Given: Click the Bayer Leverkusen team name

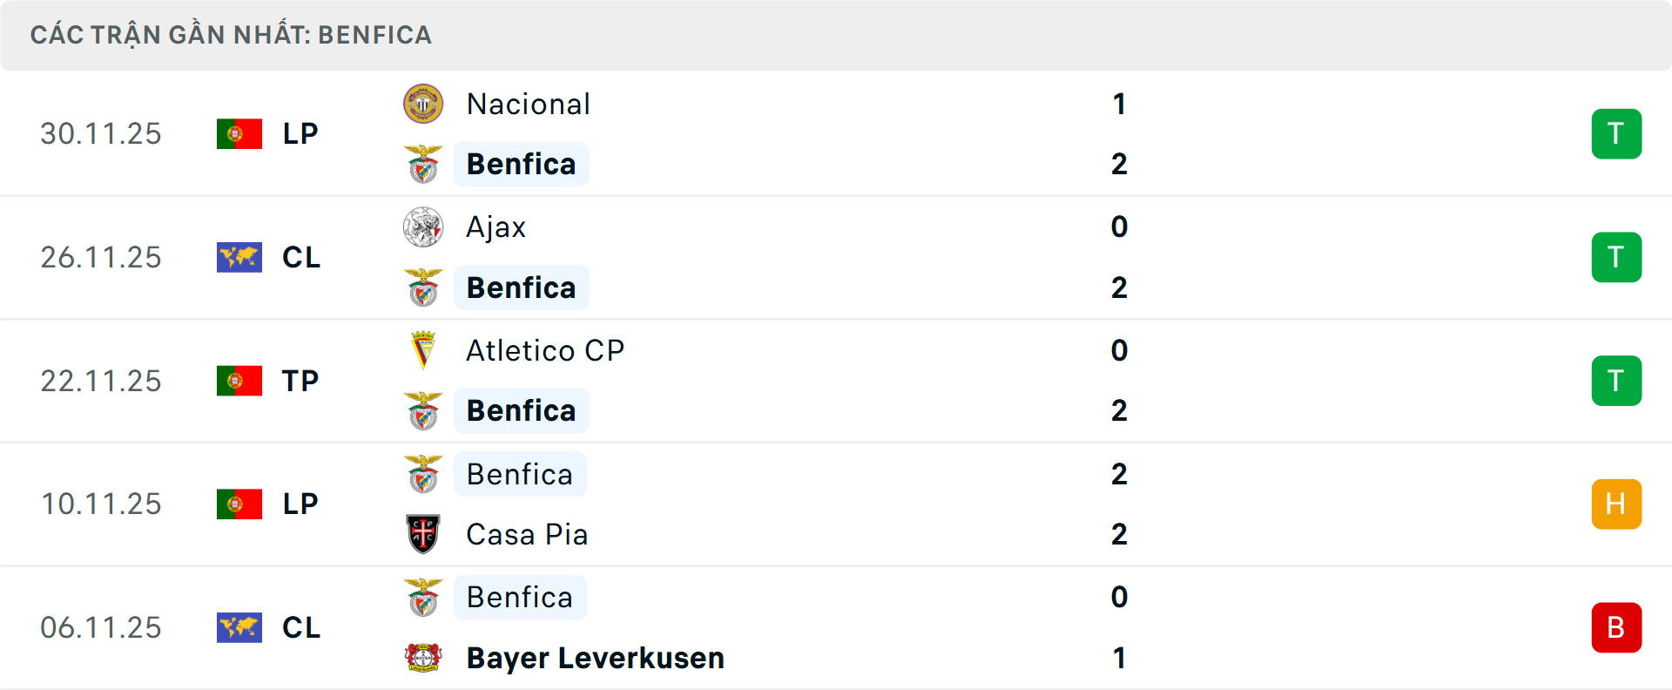Looking at the screenshot, I should pyautogui.click(x=595, y=658).
